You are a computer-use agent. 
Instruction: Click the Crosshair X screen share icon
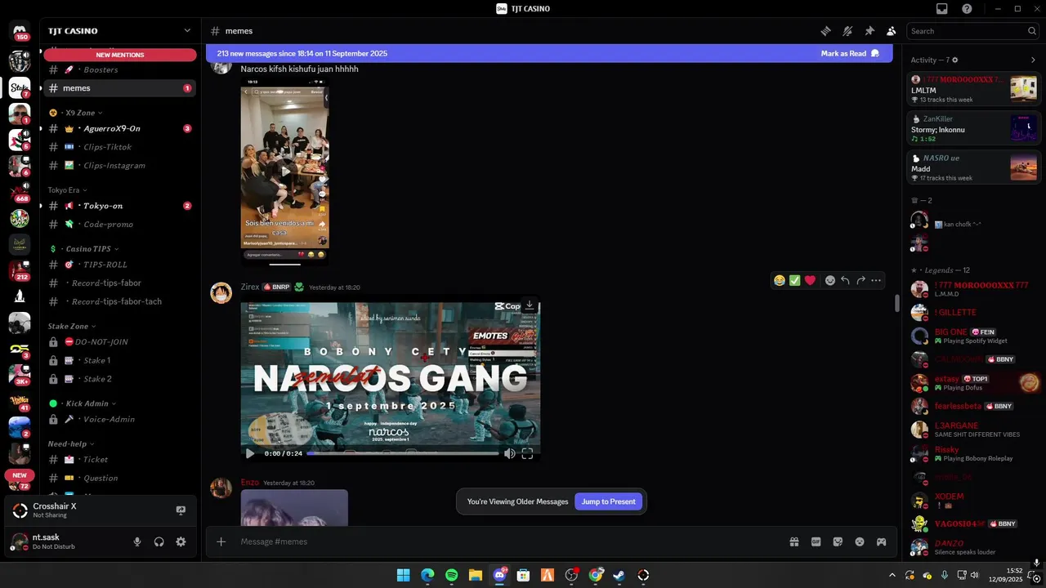[x=181, y=510]
